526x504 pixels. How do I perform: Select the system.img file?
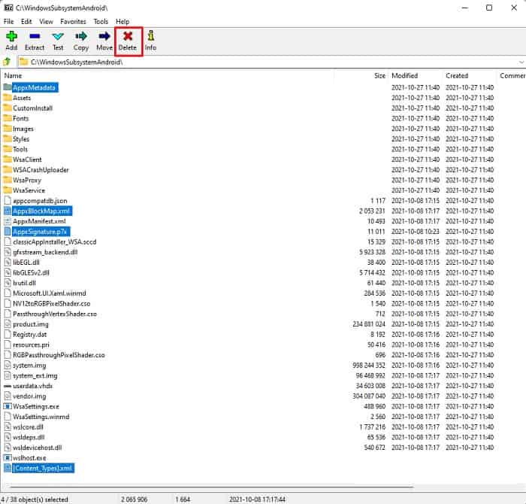click(x=30, y=365)
